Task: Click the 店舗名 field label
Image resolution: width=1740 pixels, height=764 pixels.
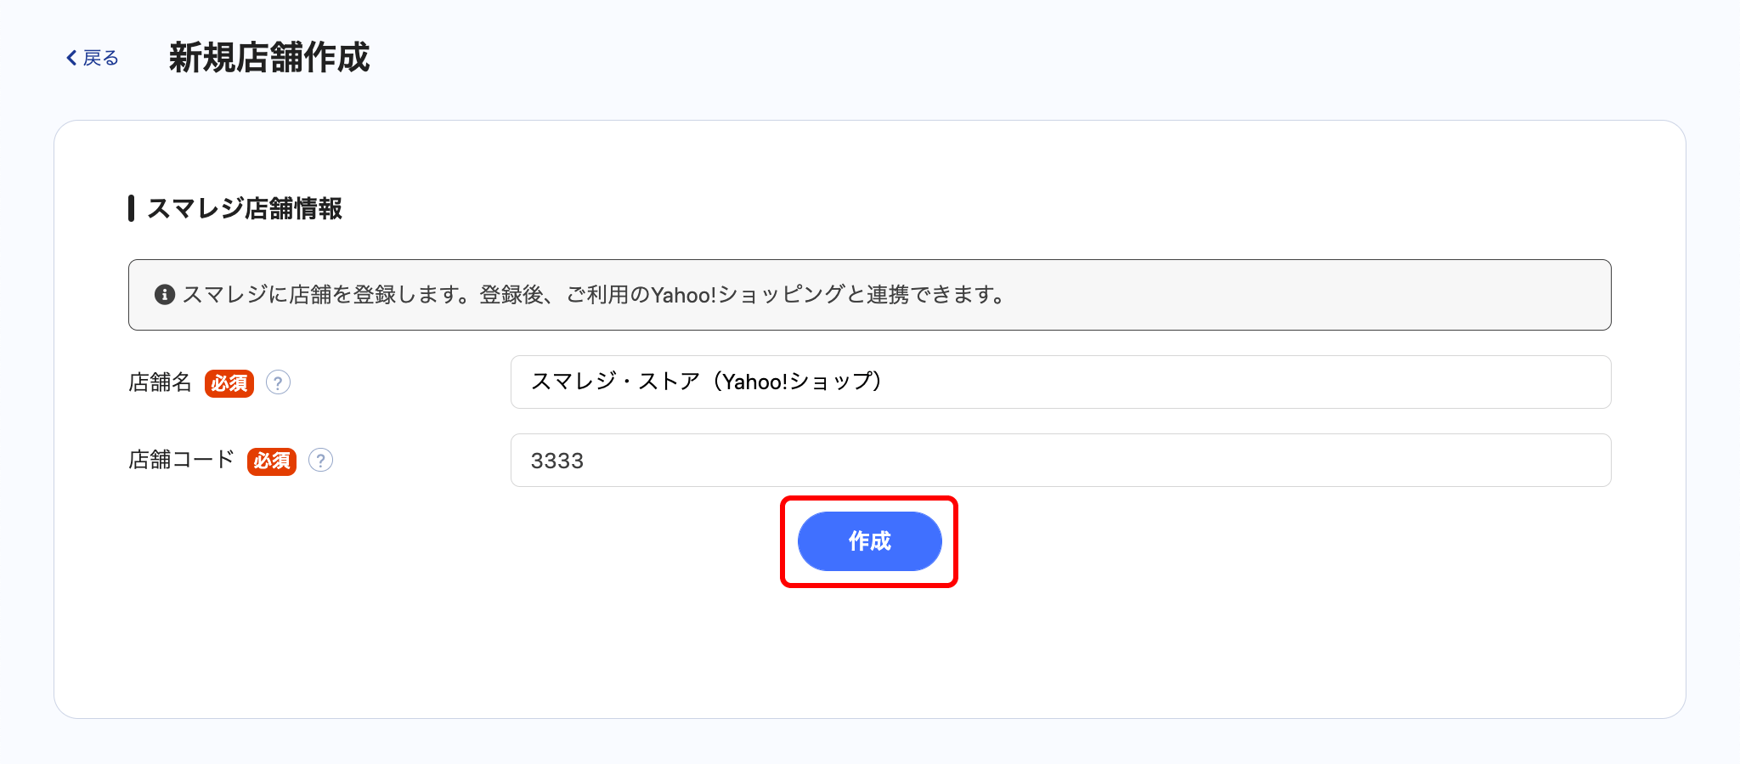Action: point(161,382)
